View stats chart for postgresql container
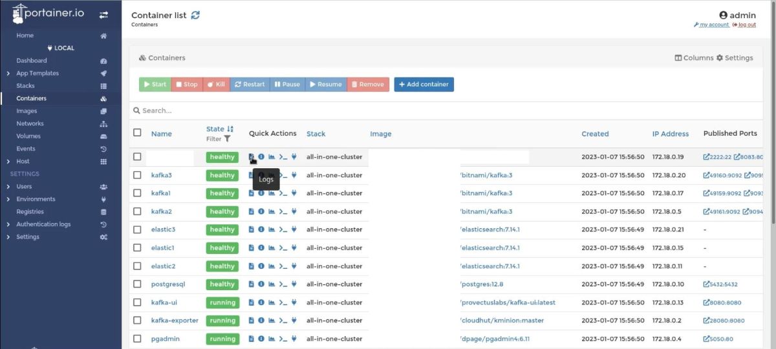776x349 pixels. click(x=272, y=284)
